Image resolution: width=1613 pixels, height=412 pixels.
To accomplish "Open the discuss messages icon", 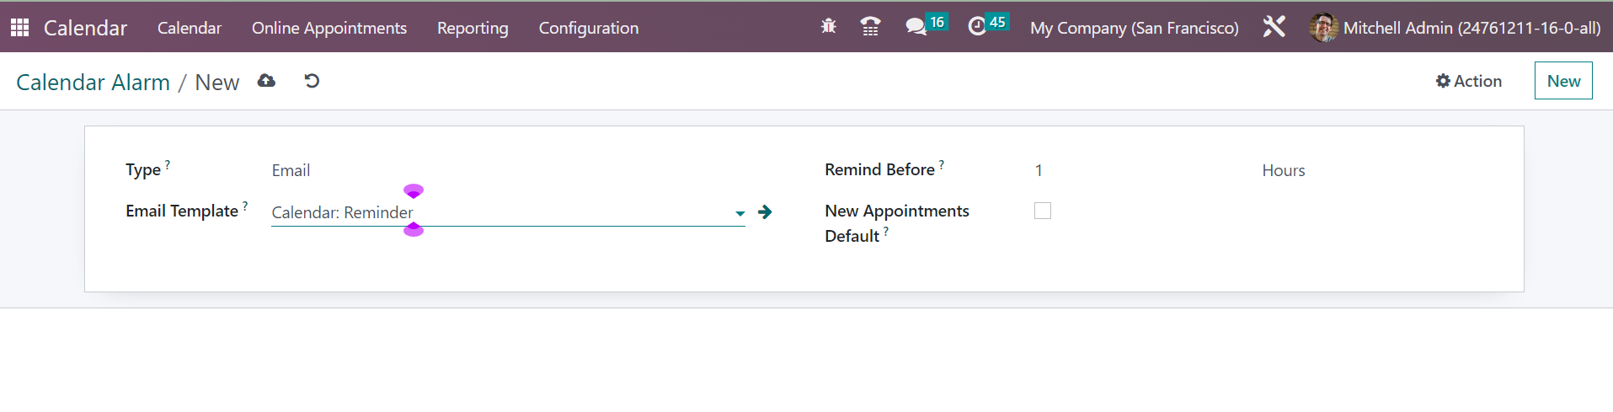I will pos(916,27).
